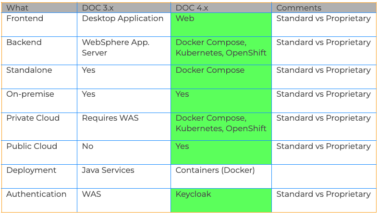Select the green 'Yes' Public Cloud cell
Screen dimensions: 378x215
pyautogui.click(x=221, y=153)
